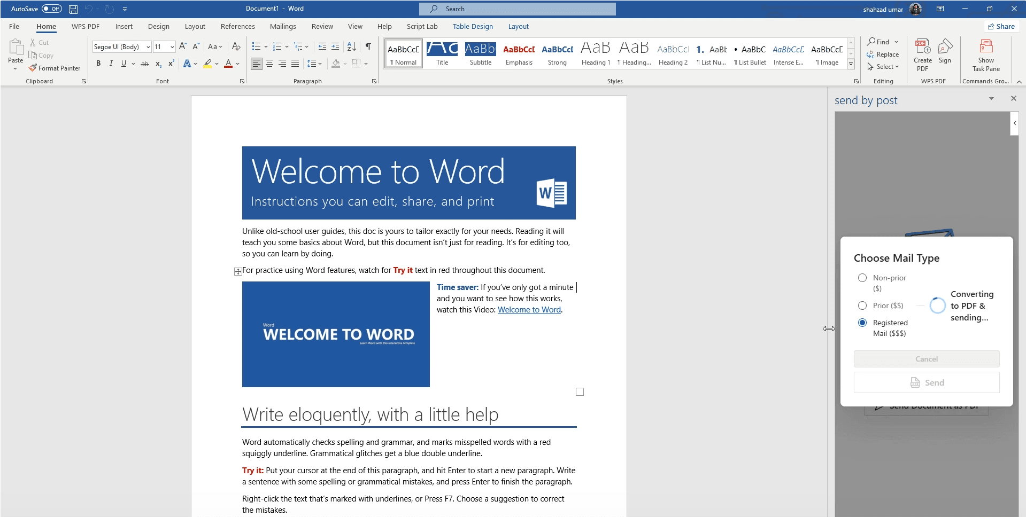Apply Subscript formatting

(x=158, y=64)
